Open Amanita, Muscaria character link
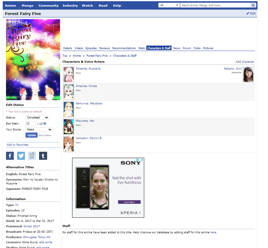 click(x=88, y=69)
